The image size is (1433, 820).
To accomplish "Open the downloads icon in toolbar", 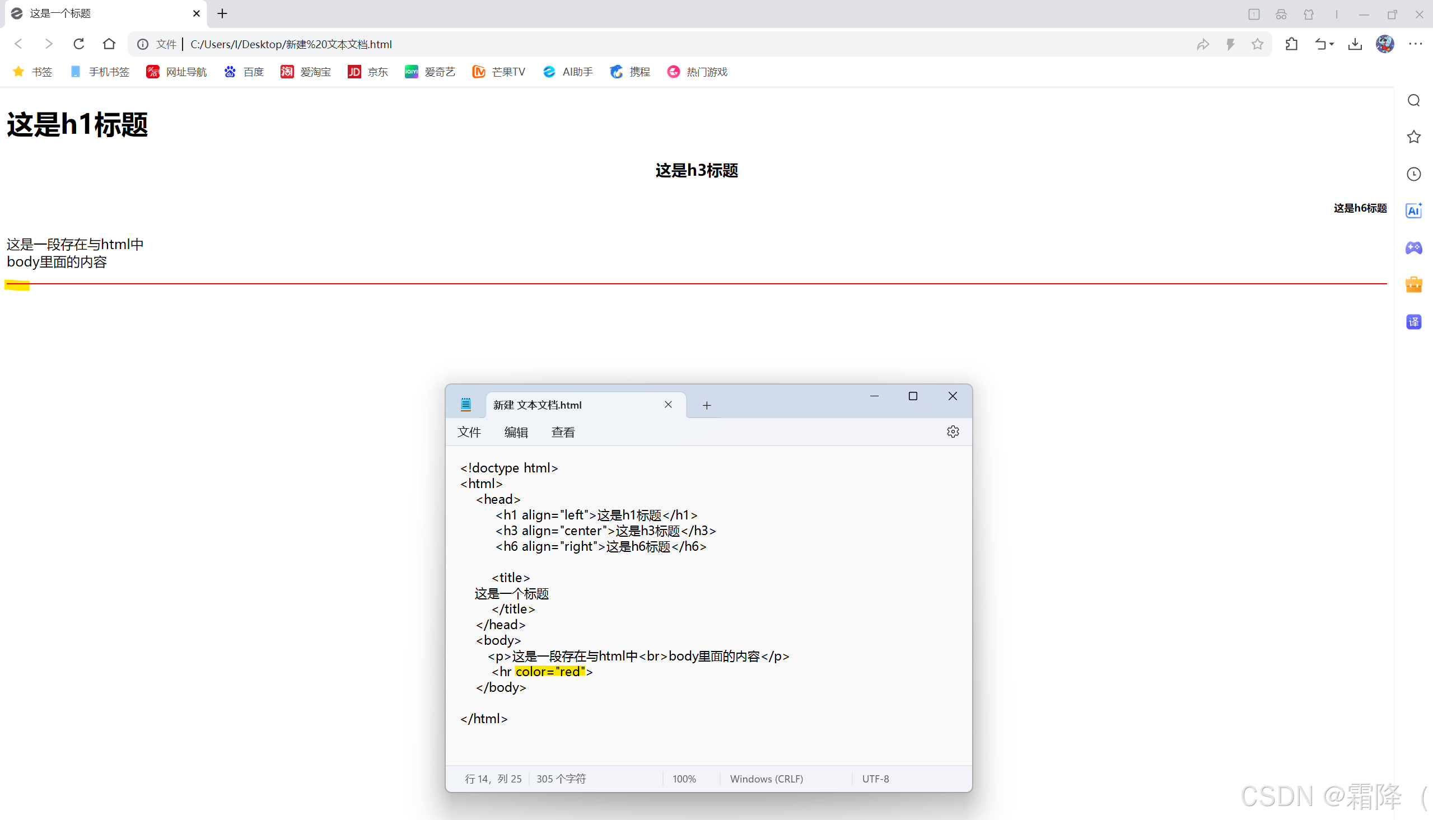I will coord(1355,44).
